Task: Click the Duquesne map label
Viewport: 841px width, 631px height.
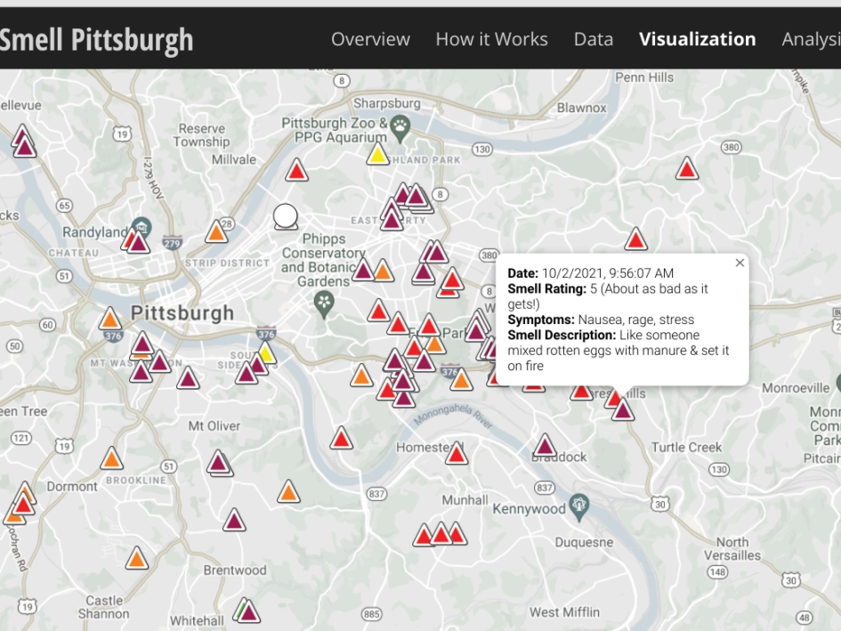Action: click(584, 543)
